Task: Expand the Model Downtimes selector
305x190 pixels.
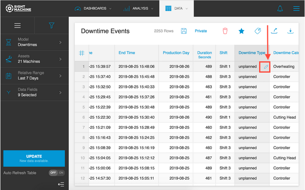Action: coord(35,42)
